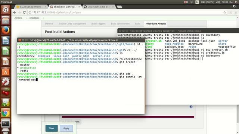Viewport: 239px width, 134px height.
Task: Open the Wi-Fi network indicator
Action: pos(192,2)
